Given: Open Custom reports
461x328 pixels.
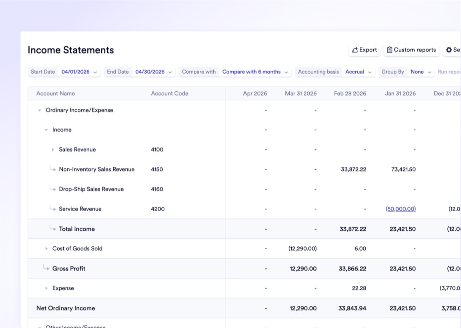Looking at the screenshot, I should click(x=411, y=50).
